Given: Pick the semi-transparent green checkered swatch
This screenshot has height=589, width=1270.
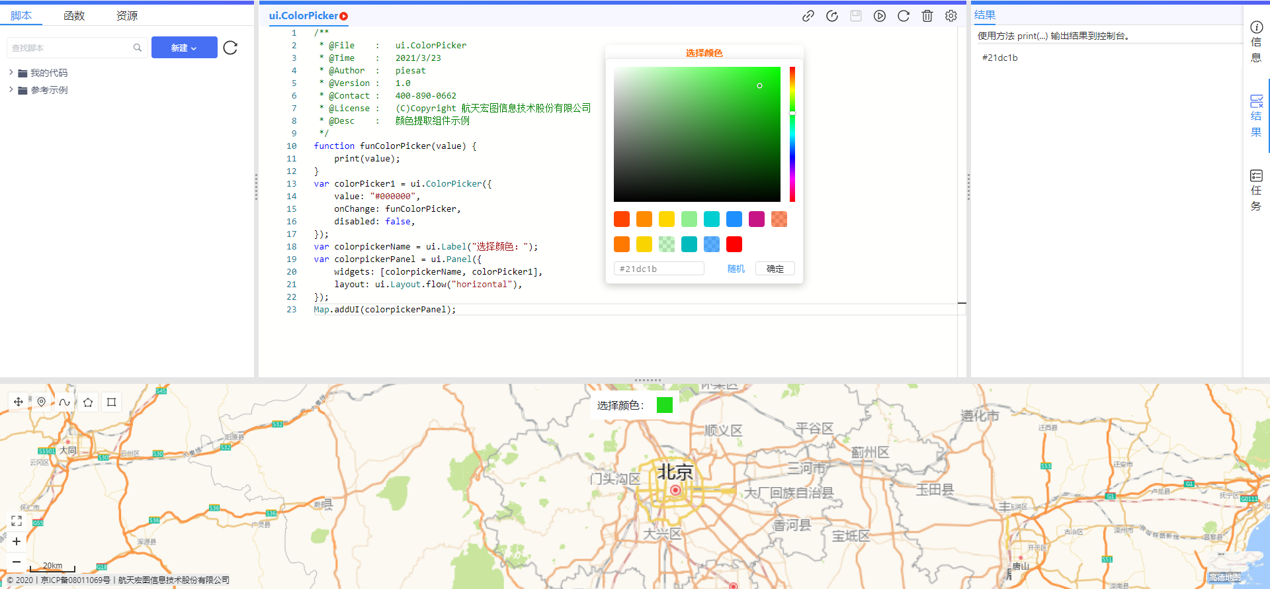Looking at the screenshot, I should (x=667, y=244).
